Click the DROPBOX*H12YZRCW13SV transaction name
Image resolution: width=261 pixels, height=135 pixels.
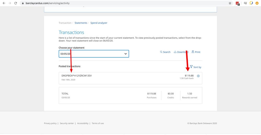tap(77, 76)
